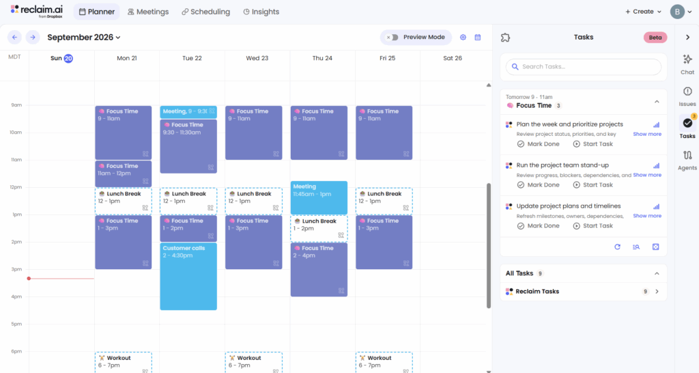Switch to the Planner tab
The image size is (699, 373).
click(97, 12)
